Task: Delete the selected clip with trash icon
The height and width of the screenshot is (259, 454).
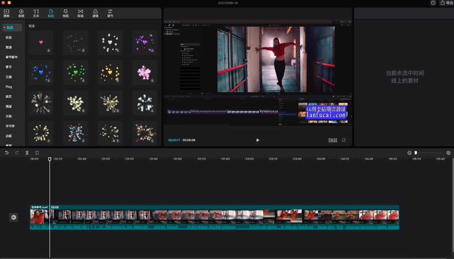Action: pos(37,153)
